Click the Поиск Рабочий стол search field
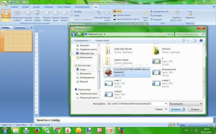This screenshot has height=134, width=216. [190, 34]
